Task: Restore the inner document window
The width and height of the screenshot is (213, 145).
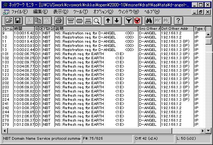Action: click(201, 12)
